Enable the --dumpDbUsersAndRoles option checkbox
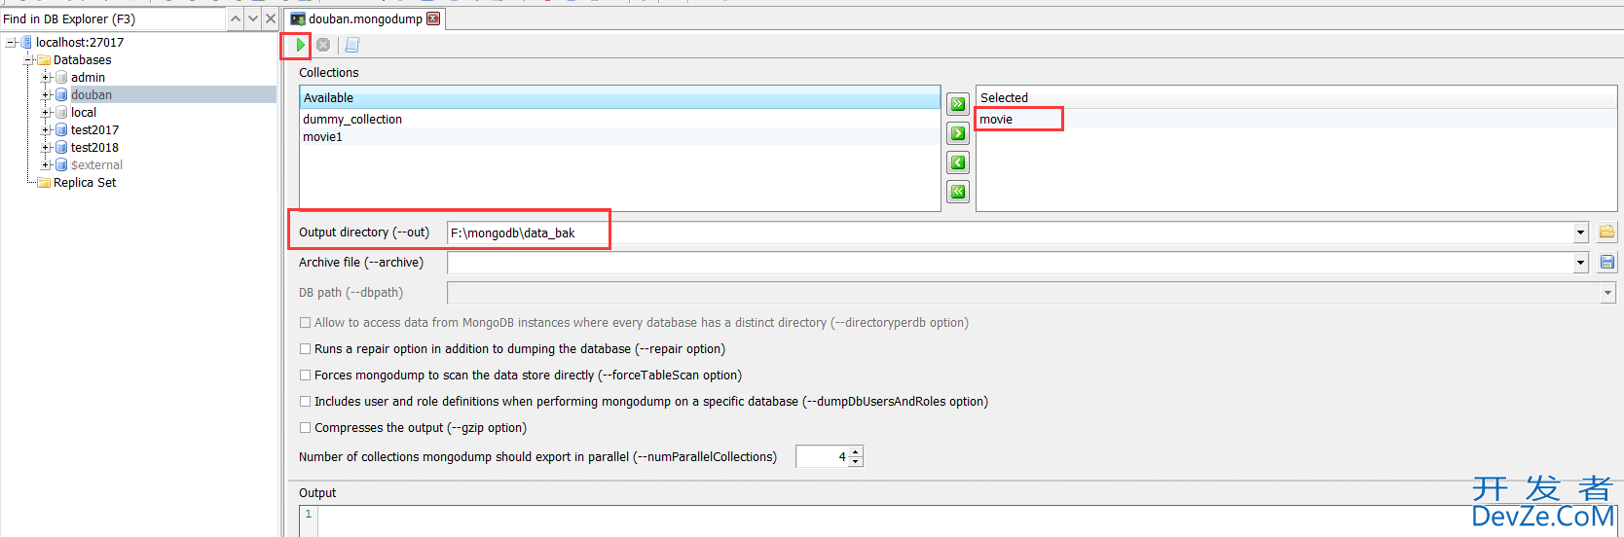This screenshot has width=1624, height=537. click(x=305, y=402)
